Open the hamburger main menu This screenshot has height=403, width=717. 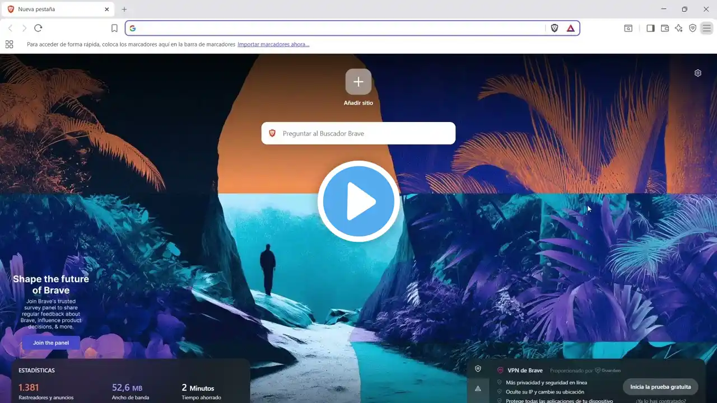click(707, 28)
